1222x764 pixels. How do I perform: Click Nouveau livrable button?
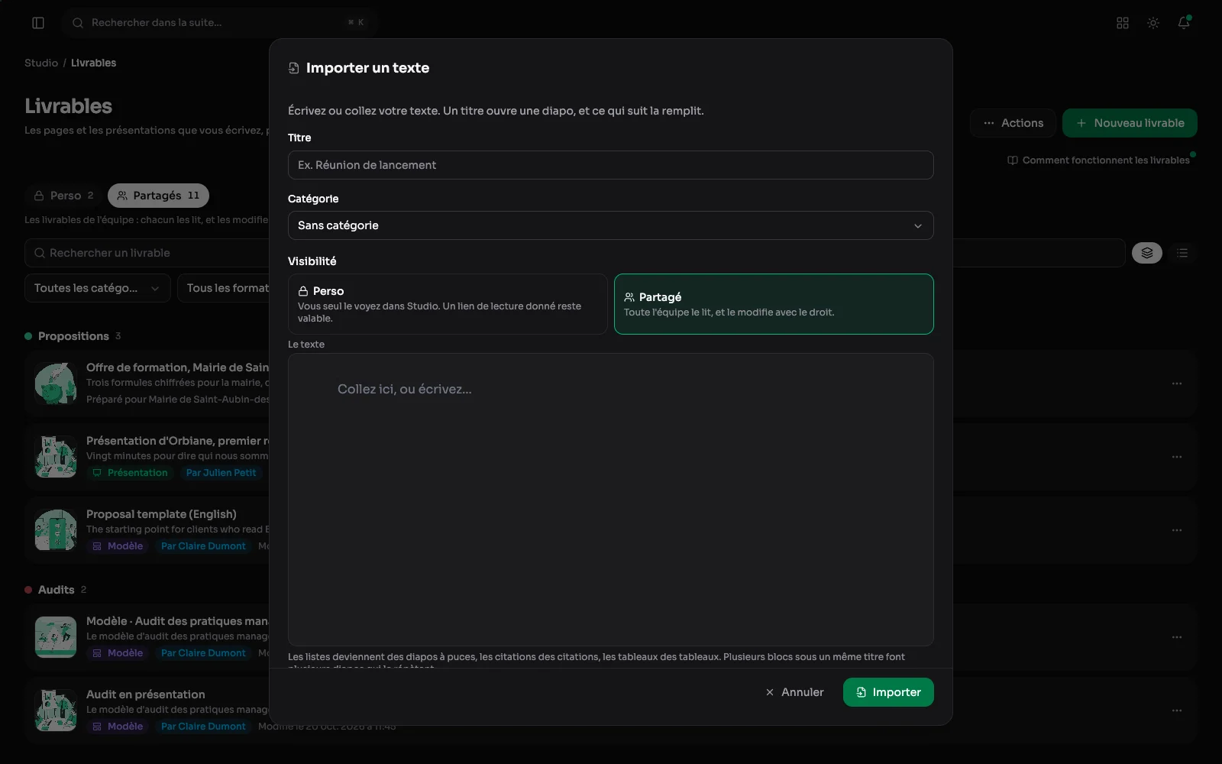coord(1130,123)
